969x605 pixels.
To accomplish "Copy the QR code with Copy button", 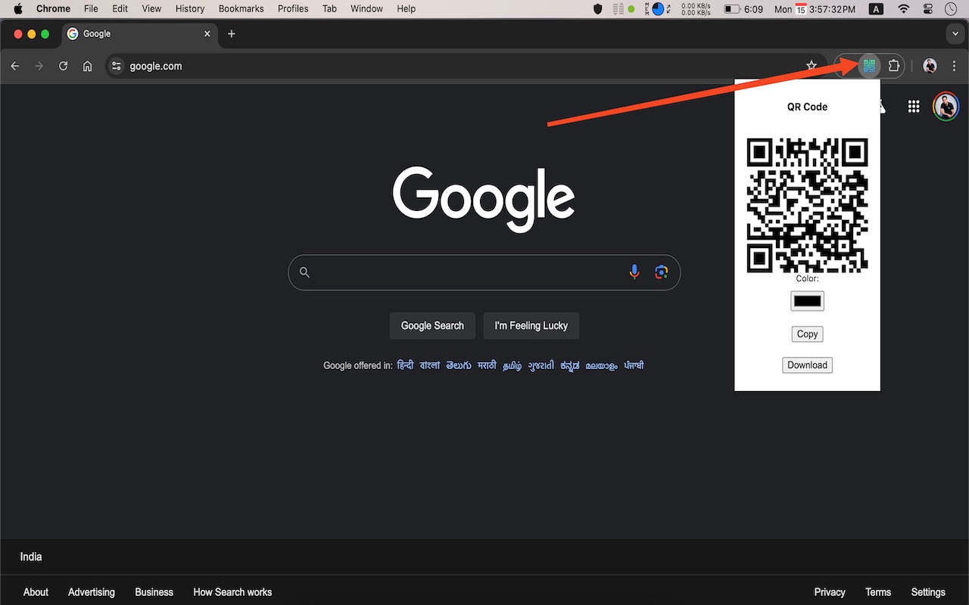I will 807,334.
